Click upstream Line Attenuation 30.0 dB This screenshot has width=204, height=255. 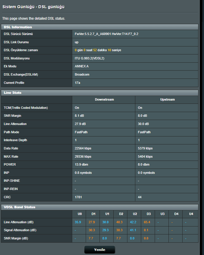coord(143,124)
